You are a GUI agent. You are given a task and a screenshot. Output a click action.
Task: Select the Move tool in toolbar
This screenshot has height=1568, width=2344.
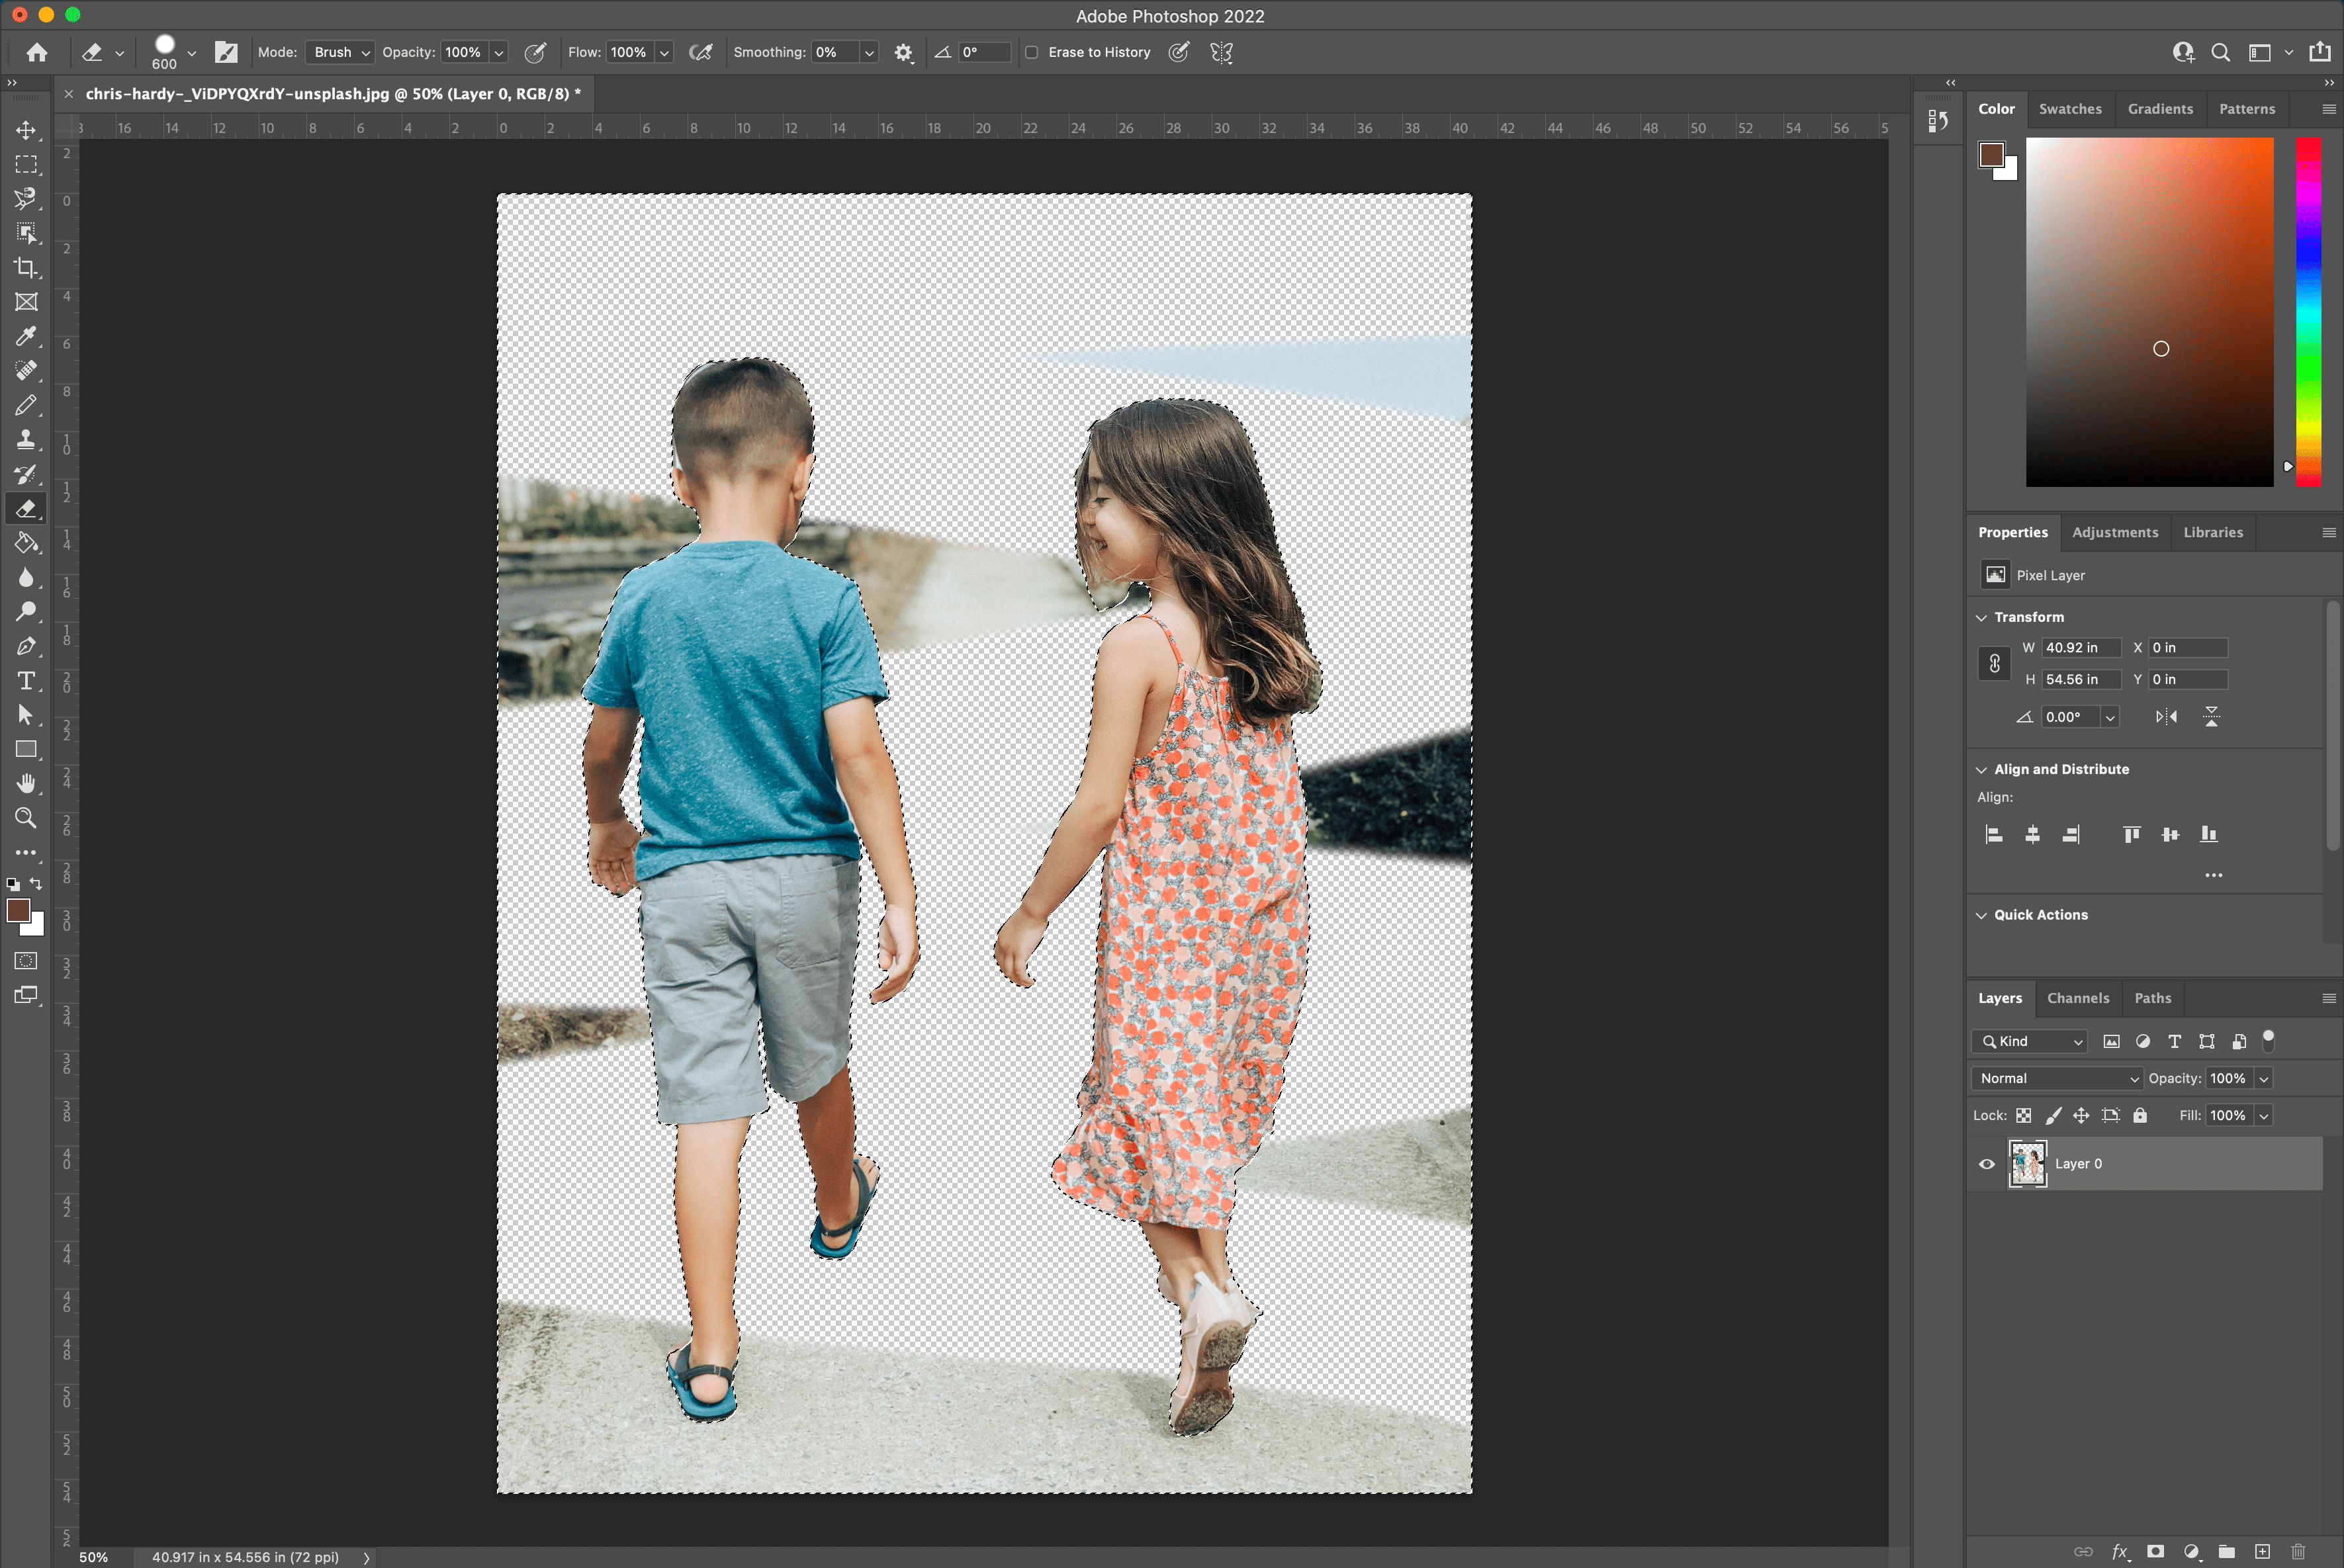[x=26, y=131]
